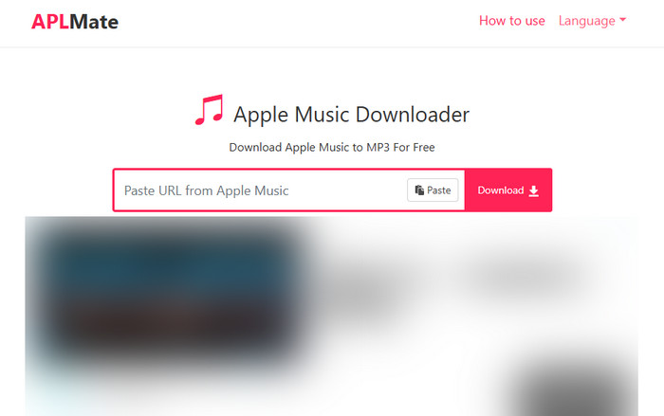Click the red APL part of logo
The width and height of the screenshot is (664, 416).
coord(50,22)
